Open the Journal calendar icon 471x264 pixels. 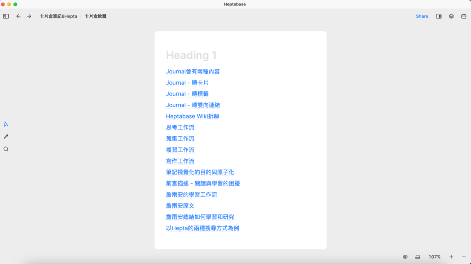click(464, 16)
